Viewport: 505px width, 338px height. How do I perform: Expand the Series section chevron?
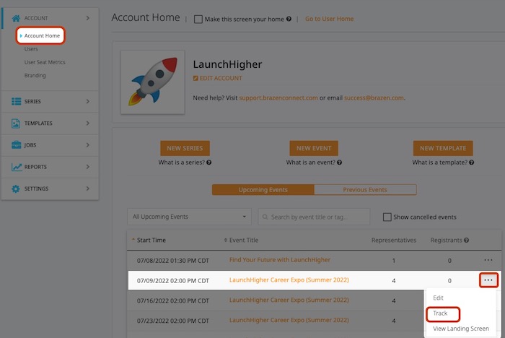point(87,101)
